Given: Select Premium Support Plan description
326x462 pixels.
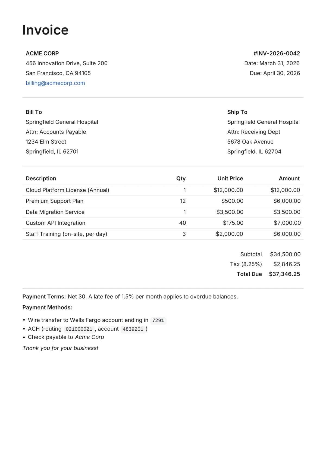Looking at the screenshot, I should [55, 201].
